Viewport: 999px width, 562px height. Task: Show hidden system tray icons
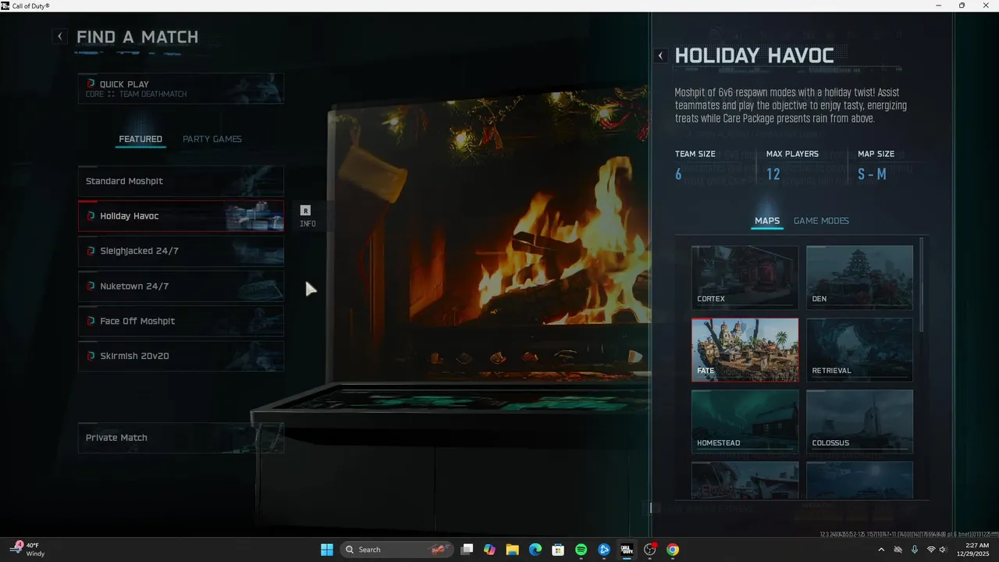pos(881,550)
